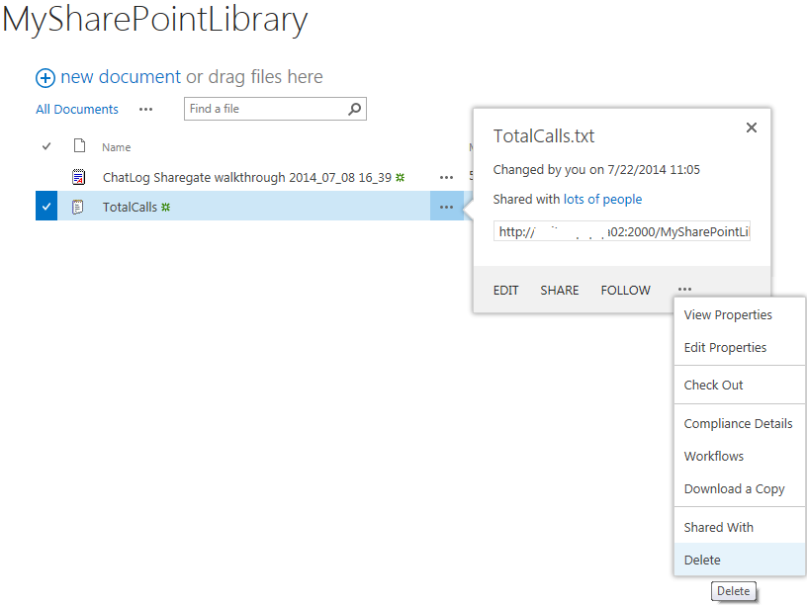Click the document URL field in callout
807x605 pixels.
click(x=622, y=231)
